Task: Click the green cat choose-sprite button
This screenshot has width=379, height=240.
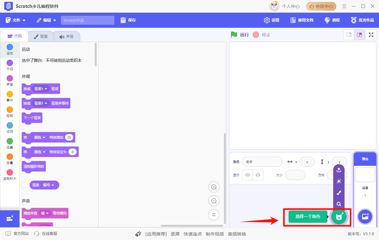Action: click(x=339, y=217)
